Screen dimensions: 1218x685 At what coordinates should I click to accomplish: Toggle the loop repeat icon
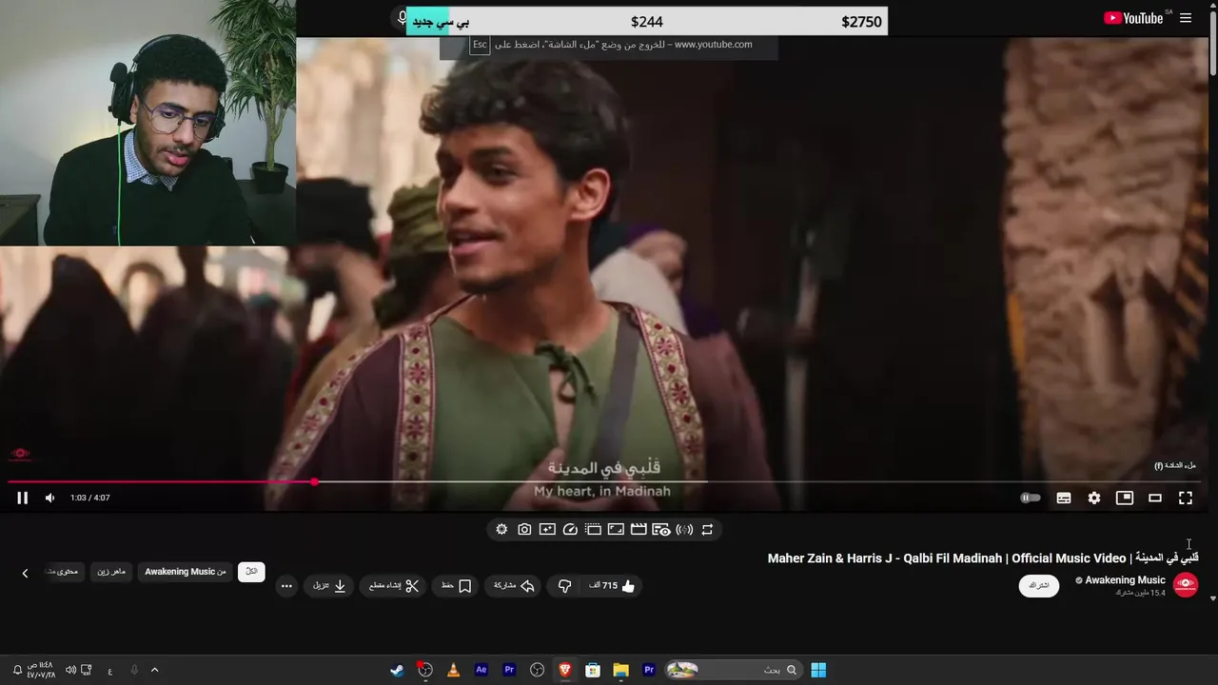(x=707, y=529)
